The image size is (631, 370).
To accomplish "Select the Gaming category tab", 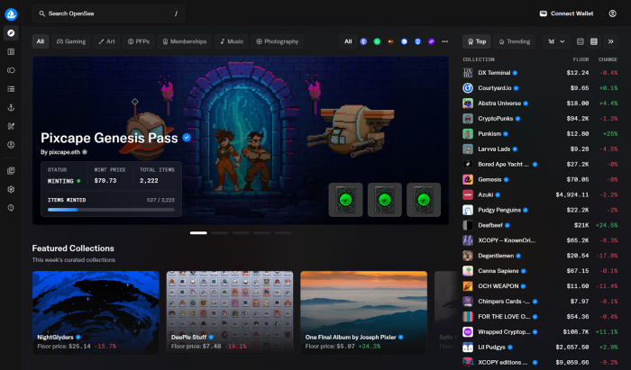I will tap(71, 41).
